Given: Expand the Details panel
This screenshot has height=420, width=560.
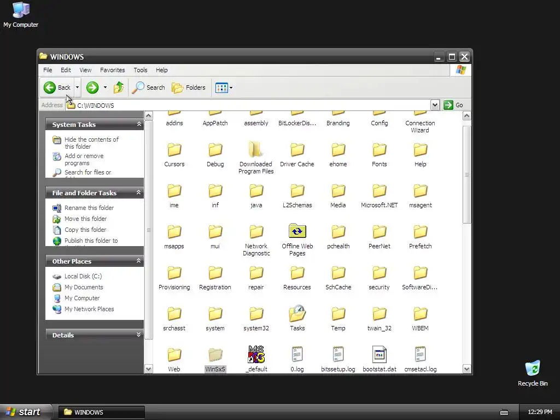Looking at the screenshot, I should point(138,335).
